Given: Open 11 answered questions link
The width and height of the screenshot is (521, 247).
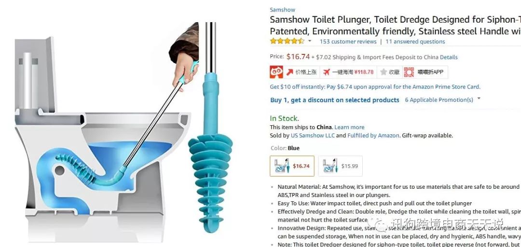Looking at the screenshot, I should [415, 41].
